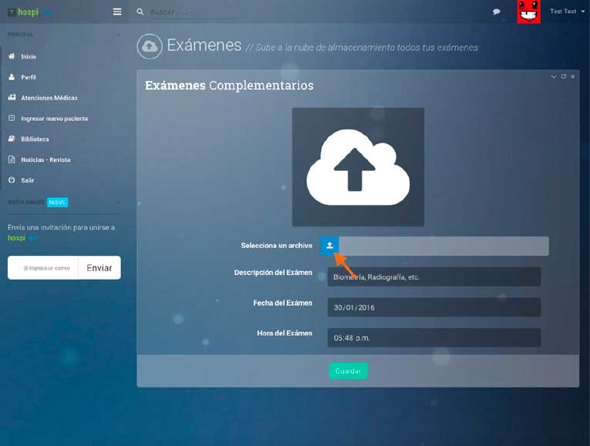Viewport: 590px width, 446px height.
Task: Click the red user avatar picture
Action: click(x=528, y=12)
